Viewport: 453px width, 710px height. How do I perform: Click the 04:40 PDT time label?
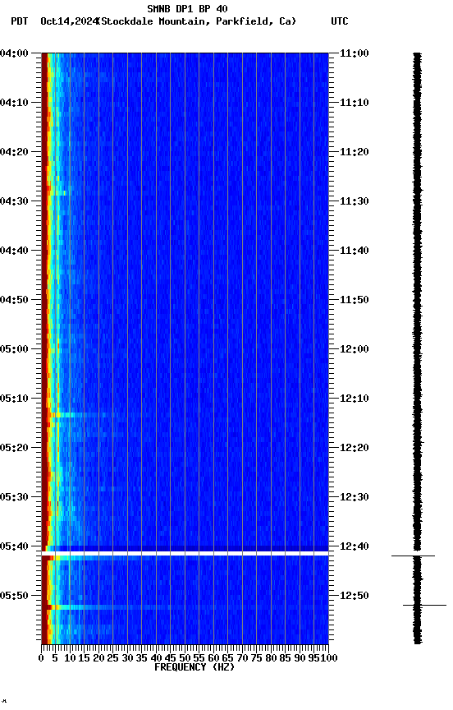(14, 251)
